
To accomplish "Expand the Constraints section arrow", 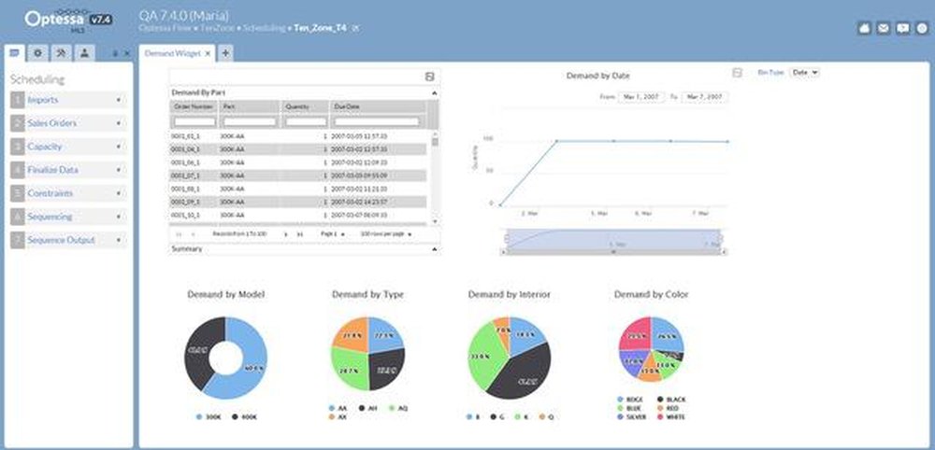I will coord(119,193).
